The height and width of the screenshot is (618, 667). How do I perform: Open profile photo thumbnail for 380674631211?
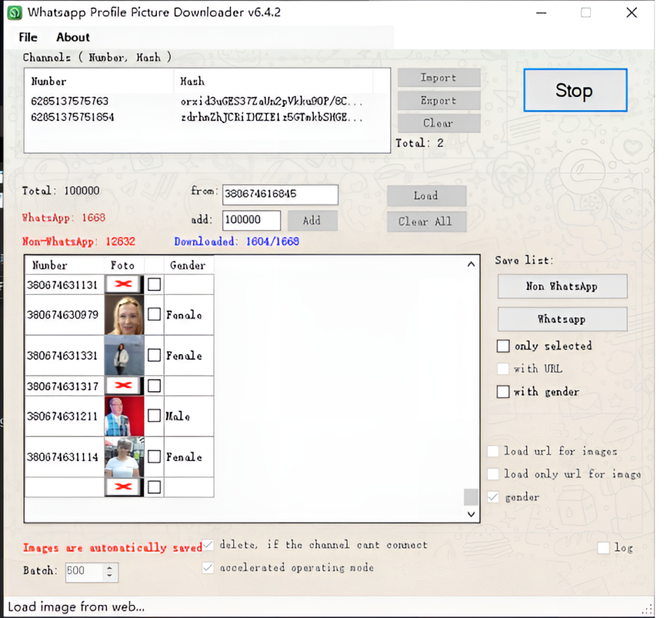coord(124,416)
